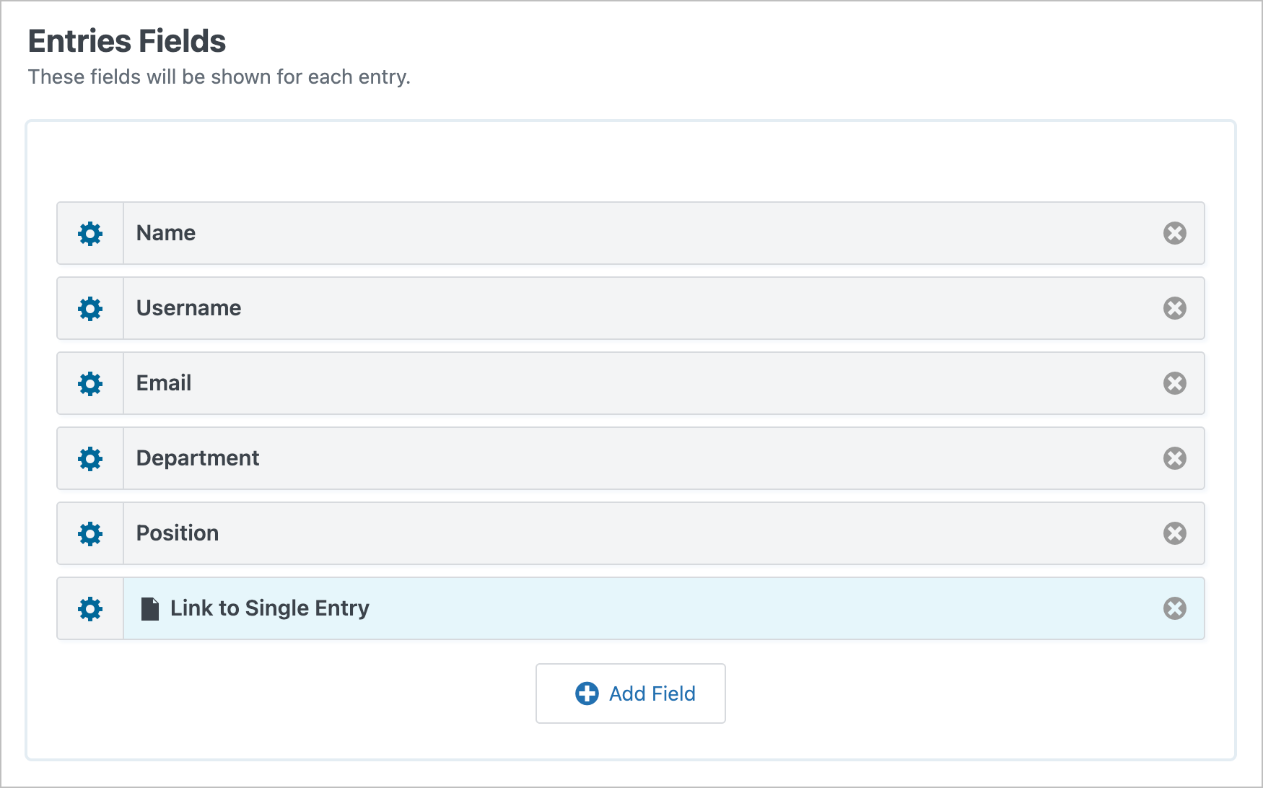Remove the Name field

click(1175, 233)
